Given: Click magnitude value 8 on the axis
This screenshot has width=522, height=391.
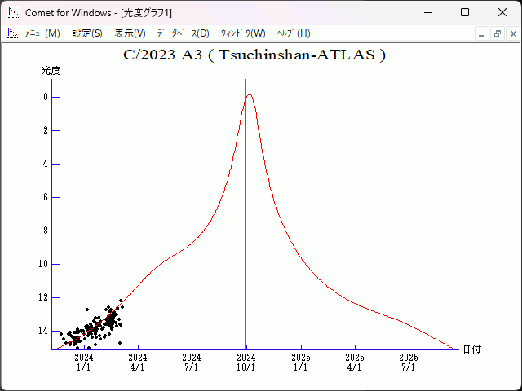Looking at the screenshot, I should tap(46, 231).
